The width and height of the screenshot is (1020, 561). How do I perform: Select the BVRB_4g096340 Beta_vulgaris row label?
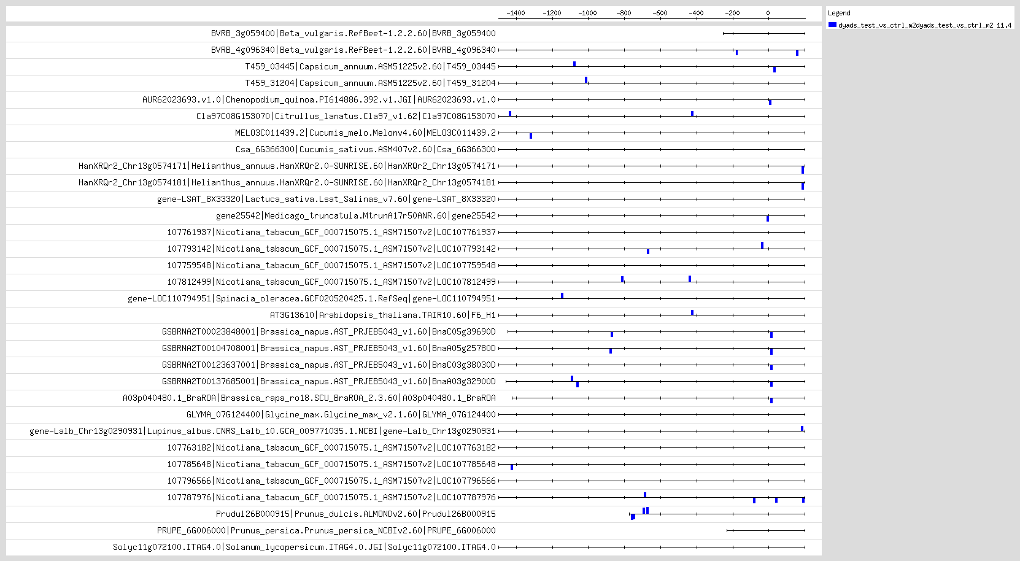click(354, 50)
